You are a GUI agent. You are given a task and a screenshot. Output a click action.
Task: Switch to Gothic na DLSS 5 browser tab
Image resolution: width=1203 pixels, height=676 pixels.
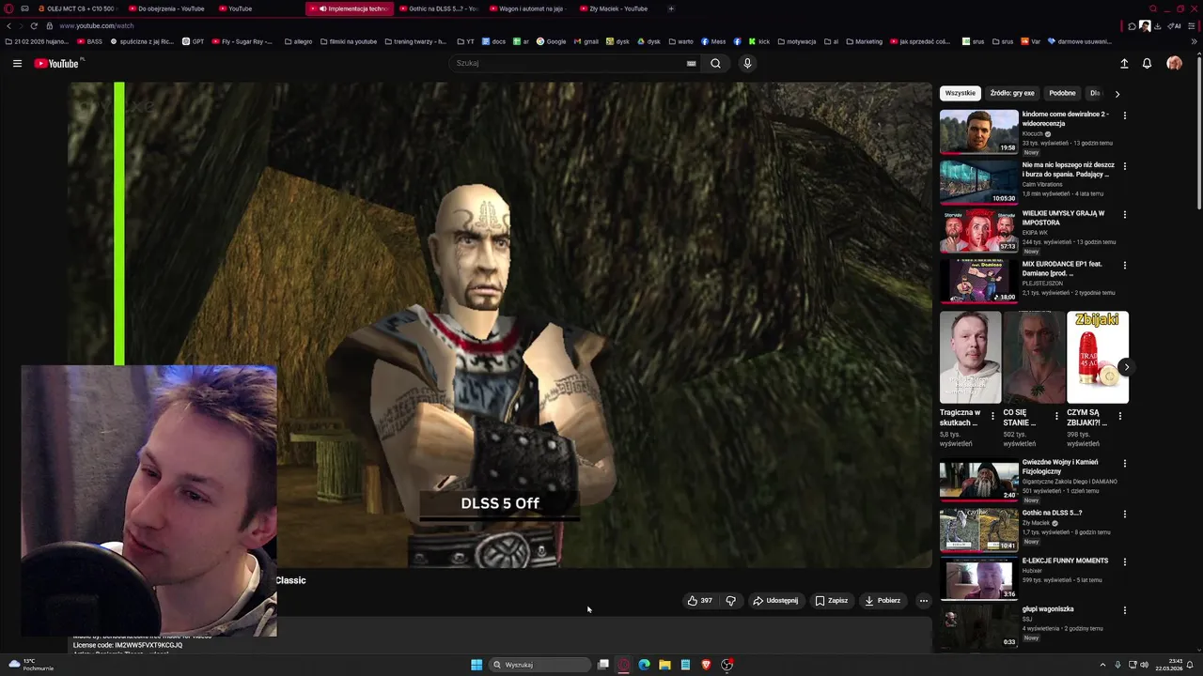click(x=439, y=8)
